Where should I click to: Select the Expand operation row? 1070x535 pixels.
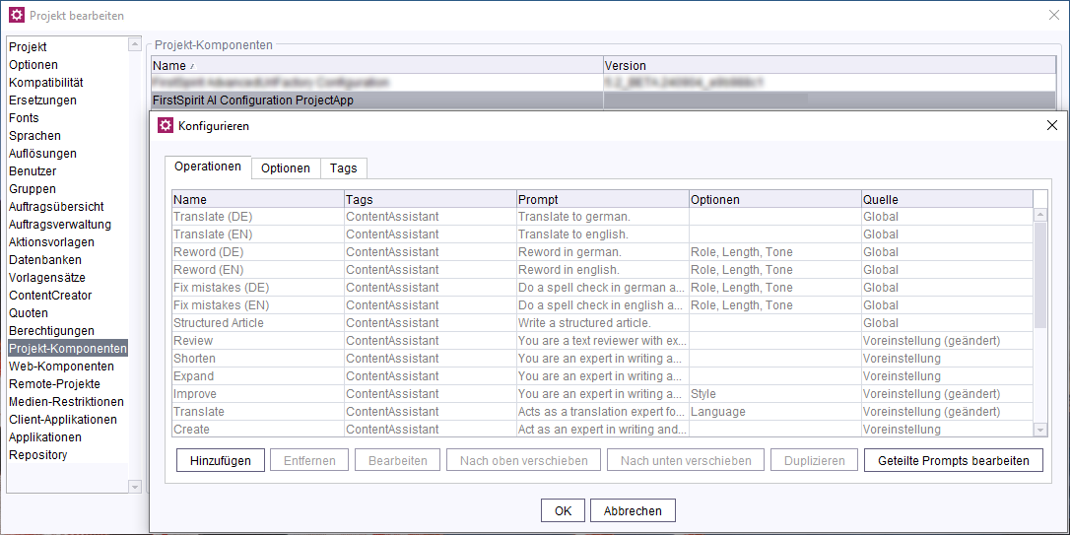(x=603, y=376)
